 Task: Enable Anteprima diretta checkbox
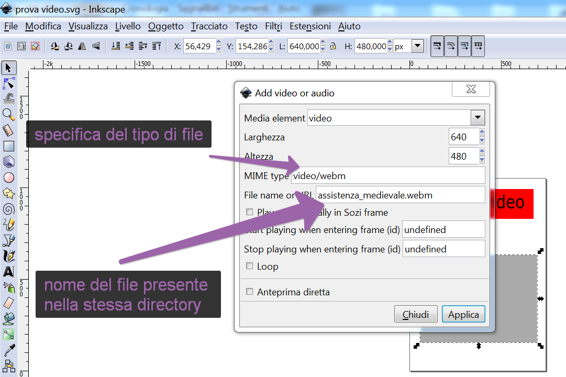click(249, 292)
